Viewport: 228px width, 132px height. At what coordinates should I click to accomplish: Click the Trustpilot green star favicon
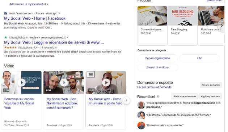click(6, 37)
